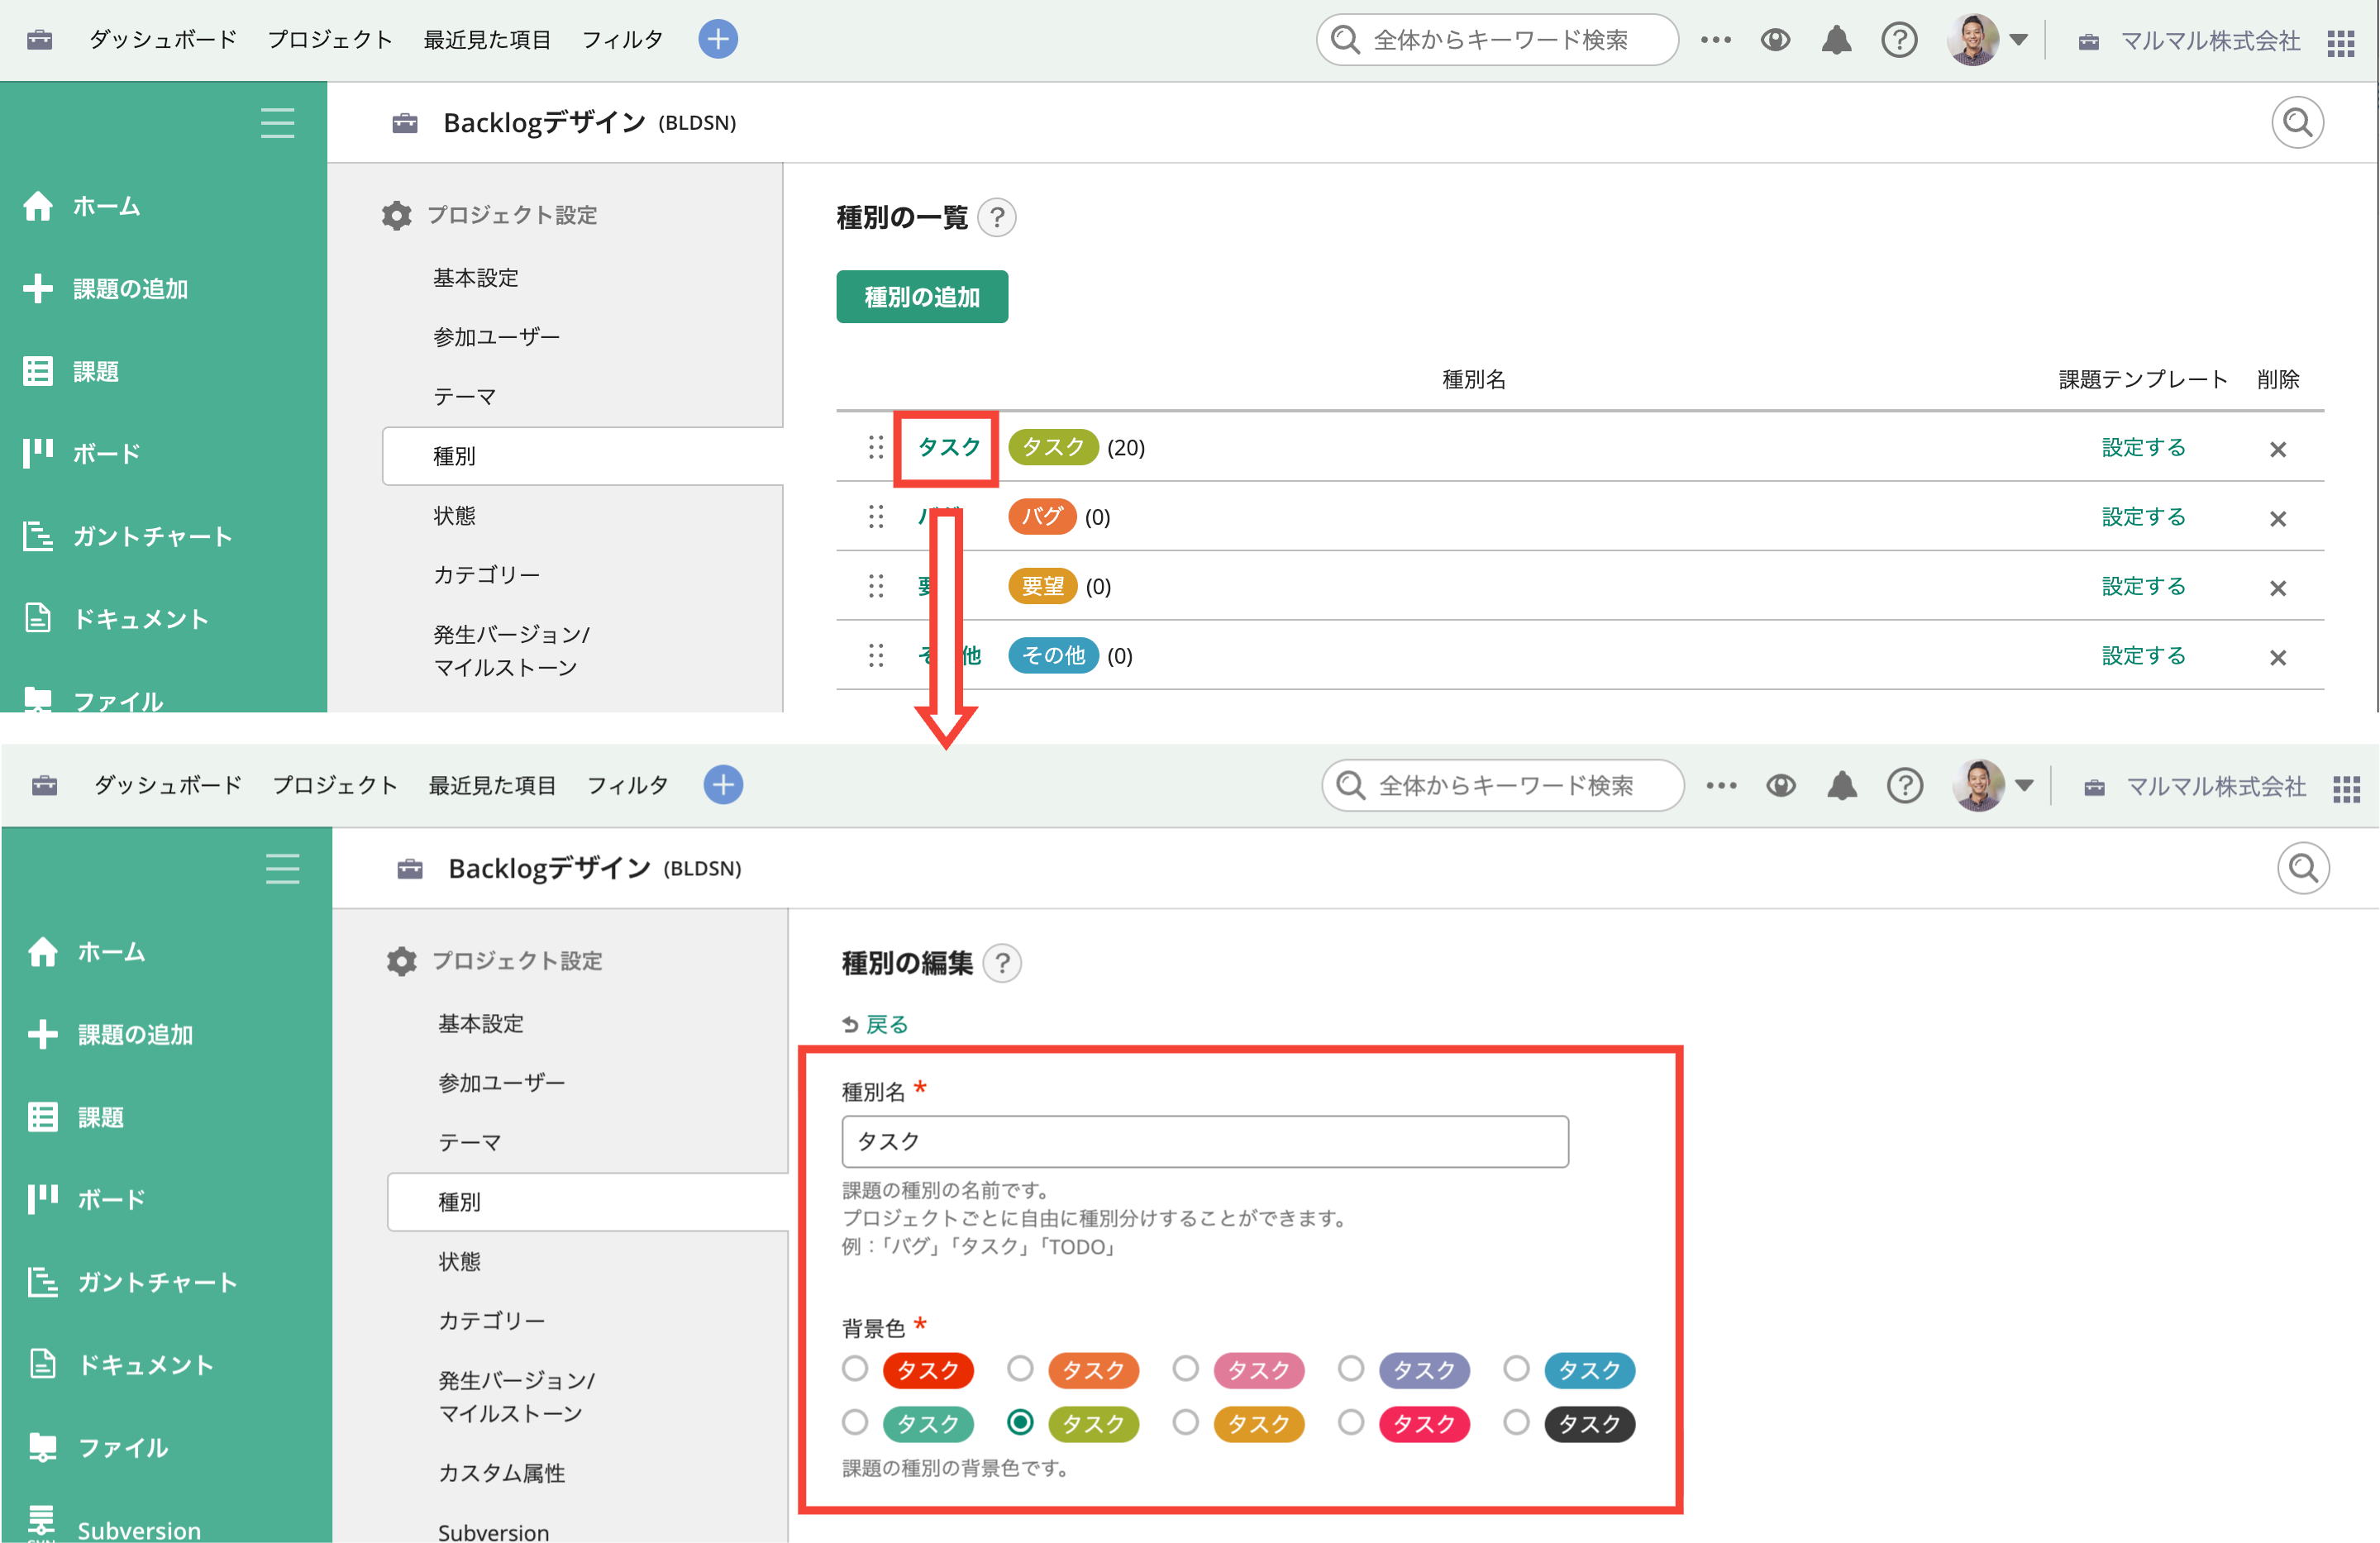Screen dimensions: 2380x1543
Task: Open help icon beside 種別の編集 heading
Action: [1002, 963]
